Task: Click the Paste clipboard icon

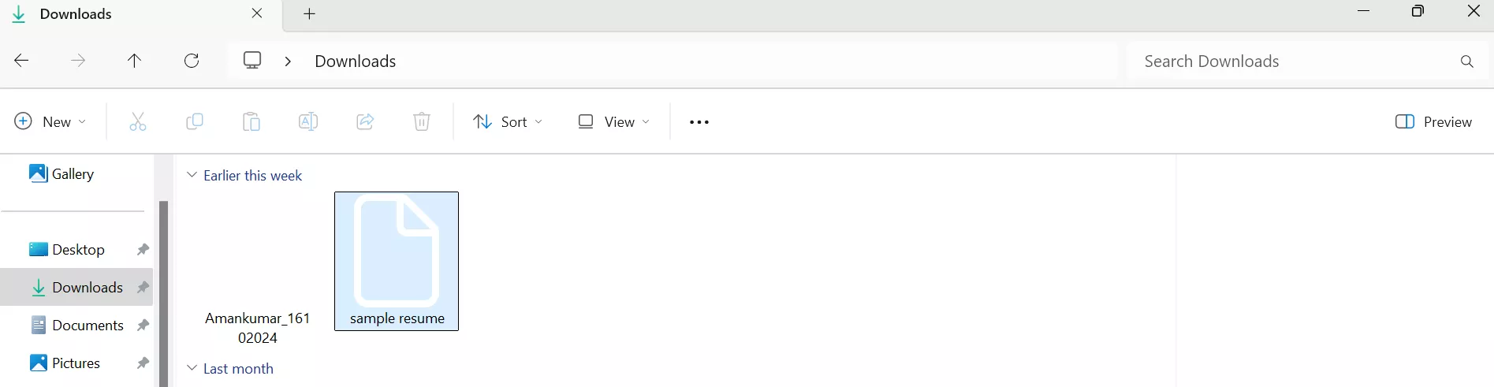Action: [x=251, y=121]
